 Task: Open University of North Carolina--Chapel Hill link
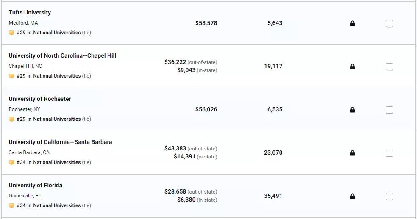pyautogui.click(x=62, y=55)
